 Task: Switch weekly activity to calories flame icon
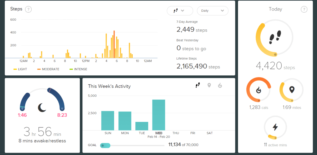pyautogui.click(x=220, y=86)
